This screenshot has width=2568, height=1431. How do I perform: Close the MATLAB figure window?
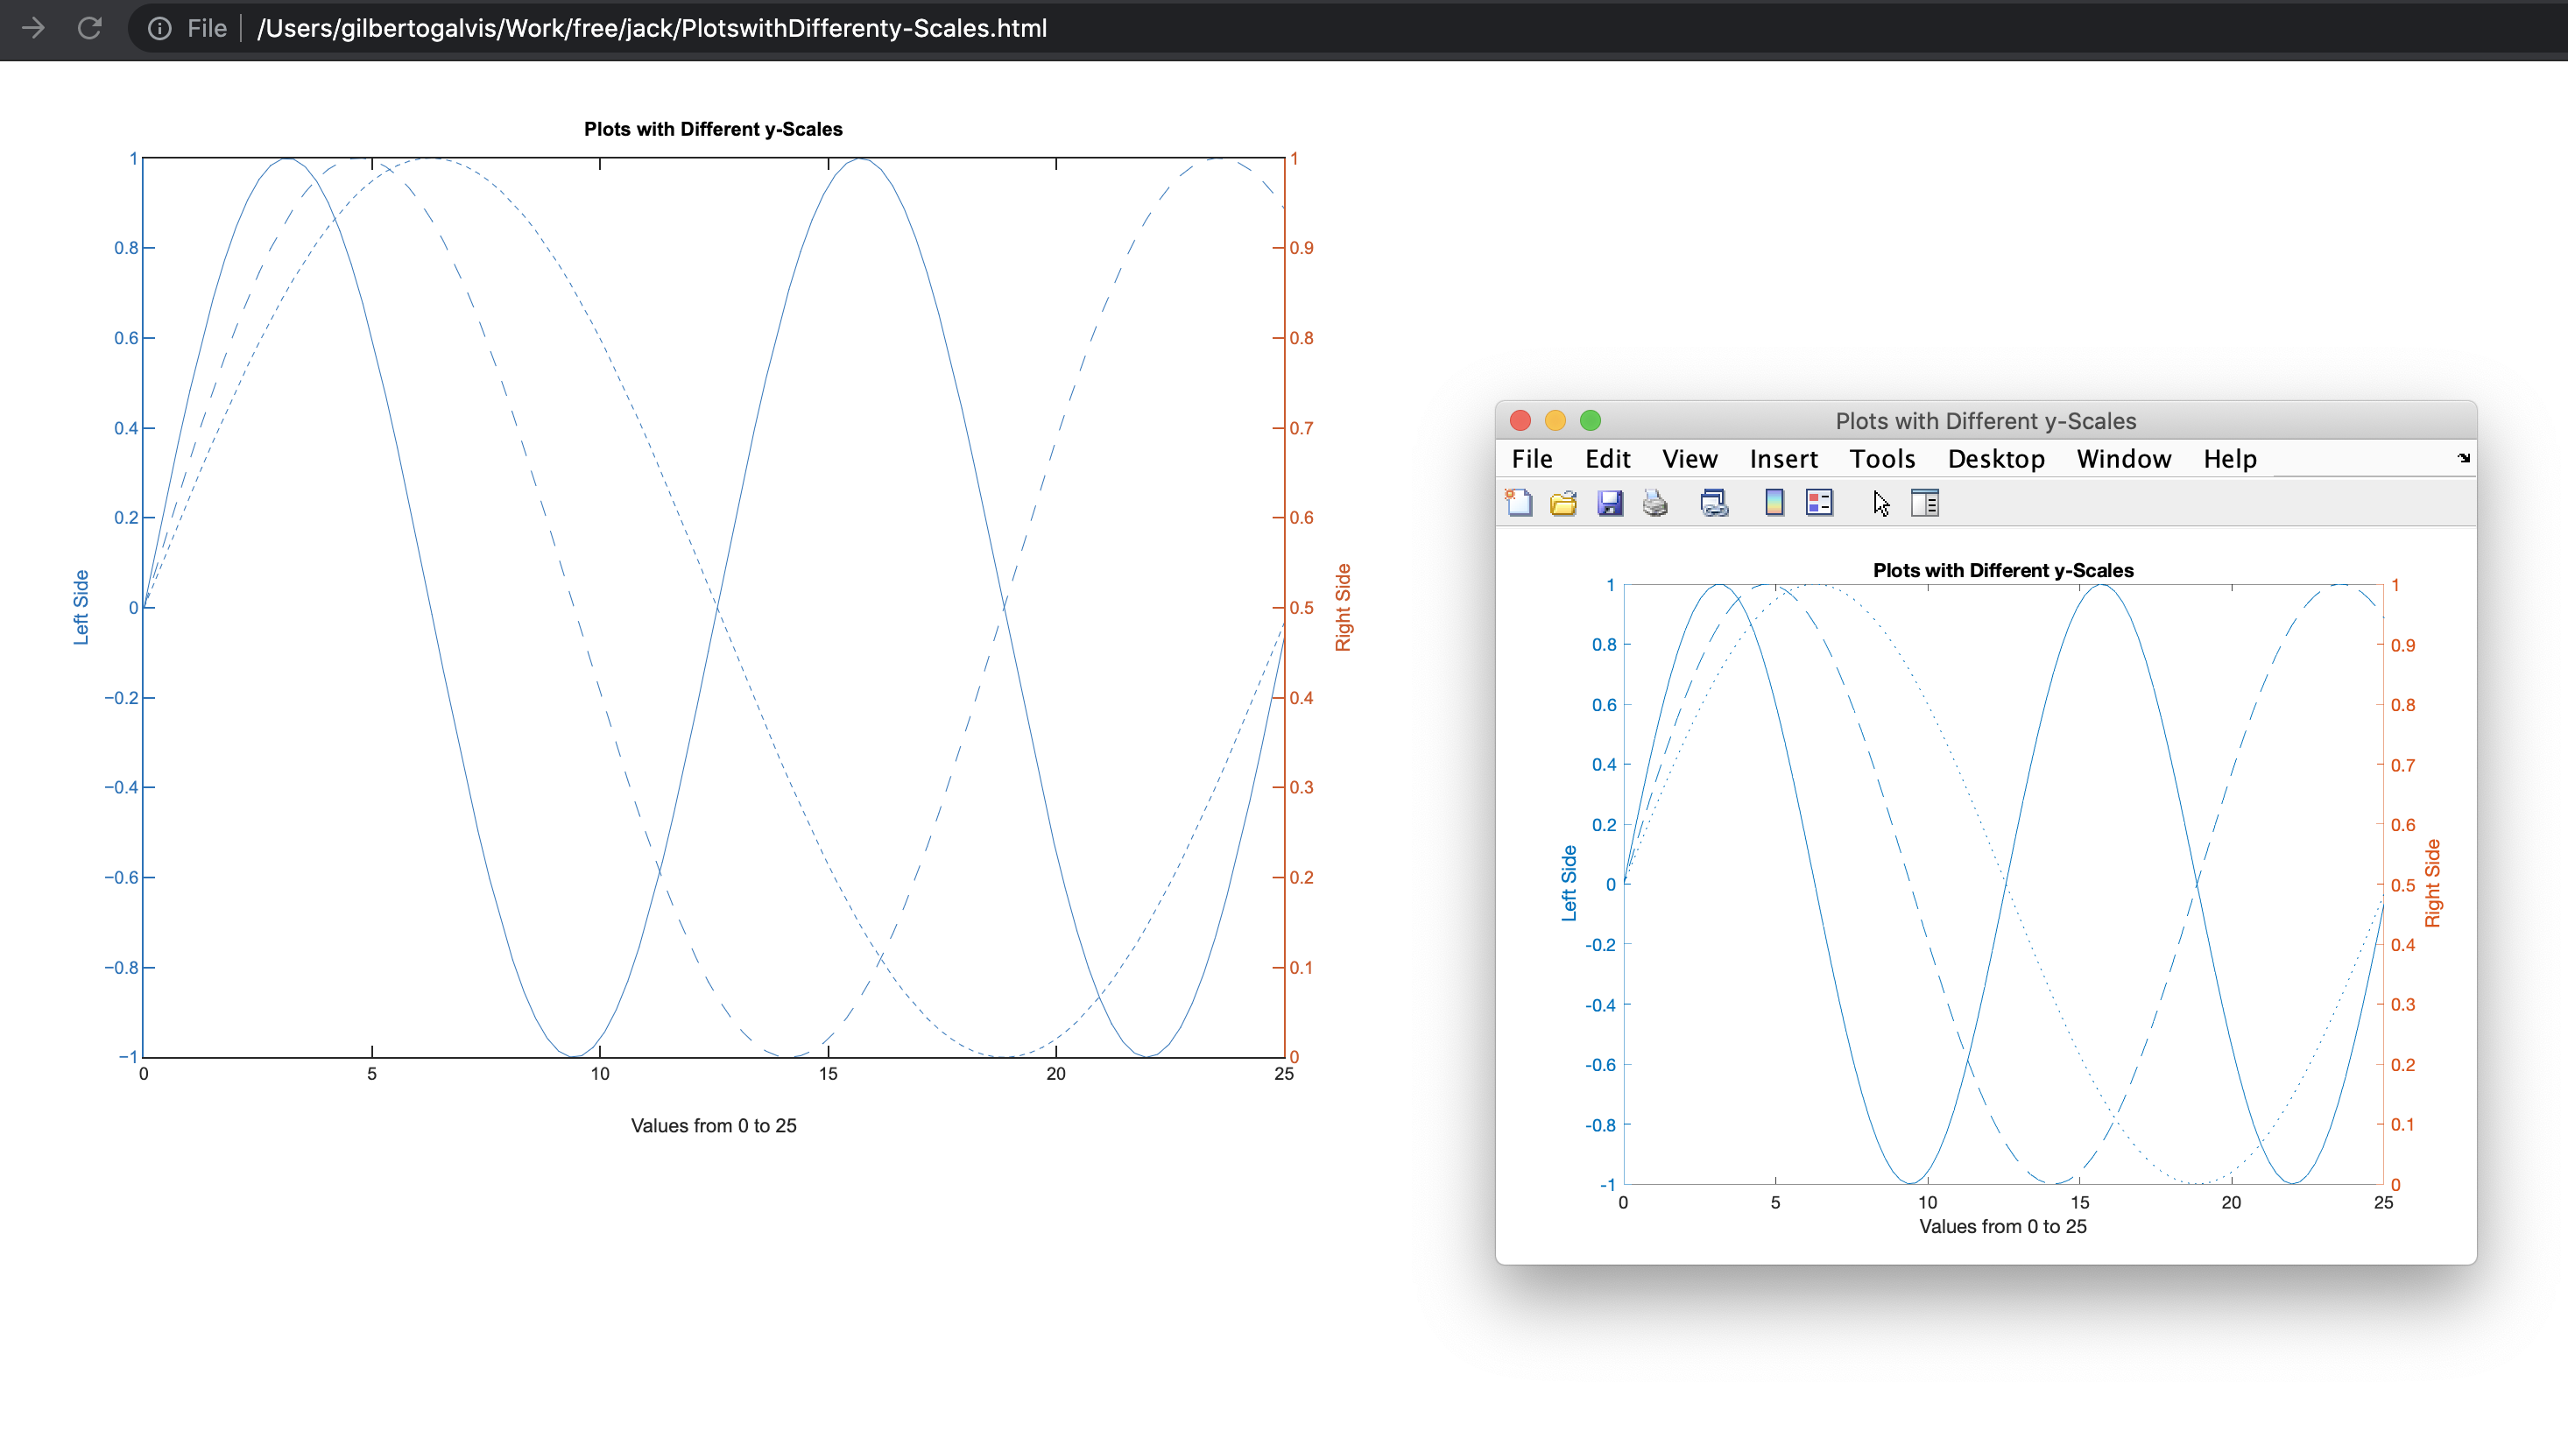1520,420
